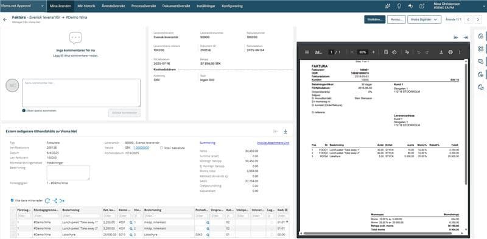Click the PDF page number field

331,52
